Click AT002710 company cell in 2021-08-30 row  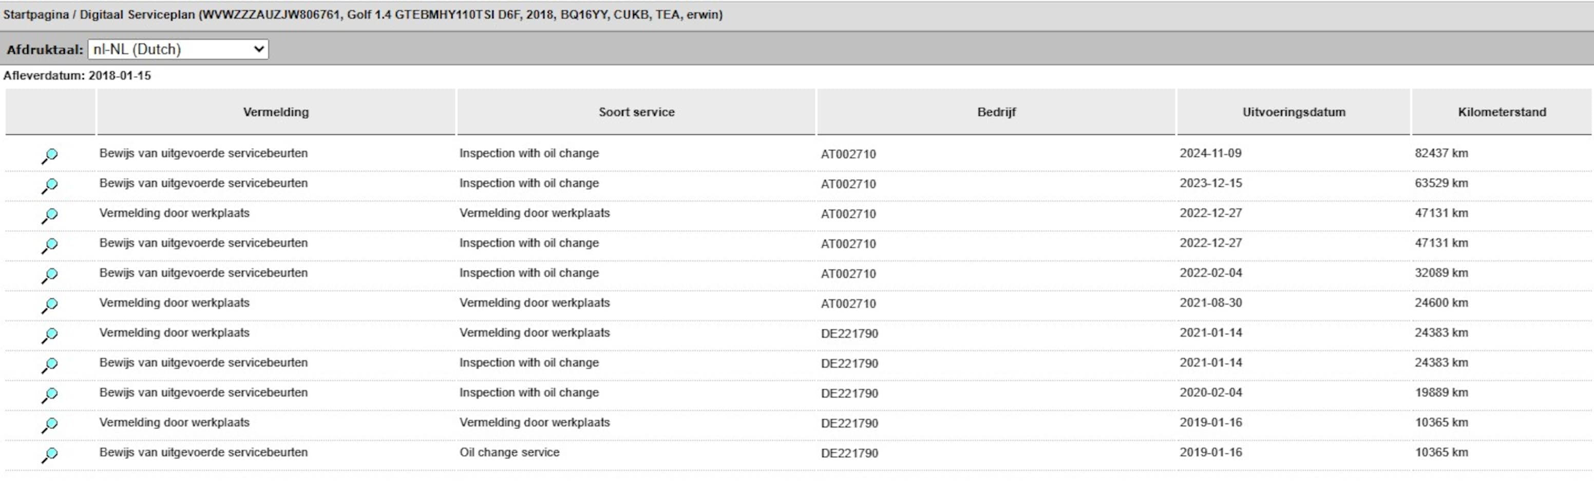pyautogui.click(x=848, y=304)
